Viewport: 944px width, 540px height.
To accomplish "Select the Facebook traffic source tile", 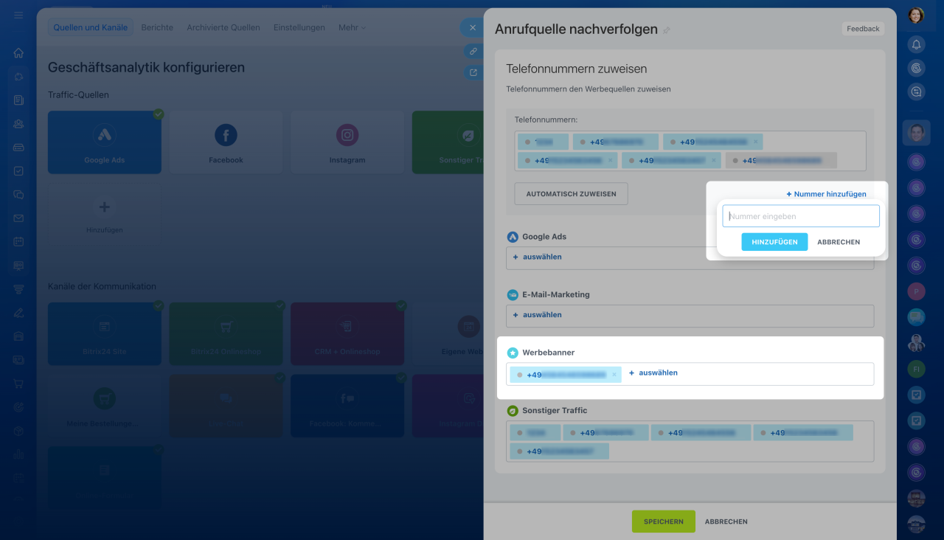I will [226, 142].
